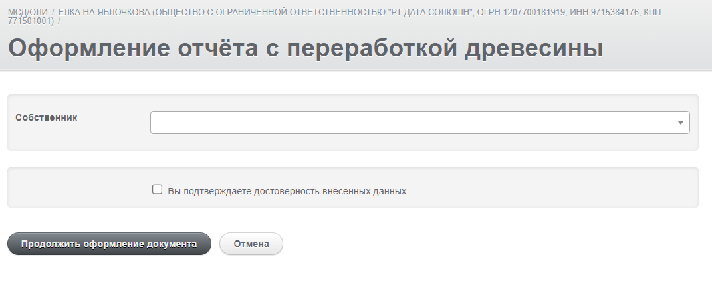This screenshot has width=712, height=304.
Task: Open the МСД/ОЛИ breadcrumb link
Action: pyautogui.click(x=28, y=12)
